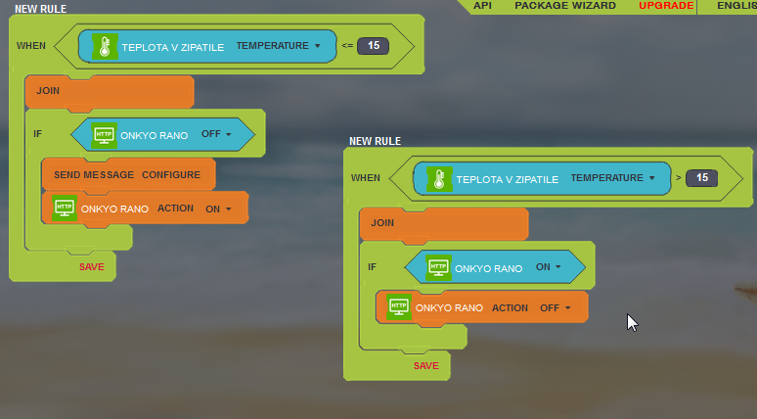This screenshot has width=757, height=419.
Task: Select the JOIN block in right rule
Action: point(443,223)
